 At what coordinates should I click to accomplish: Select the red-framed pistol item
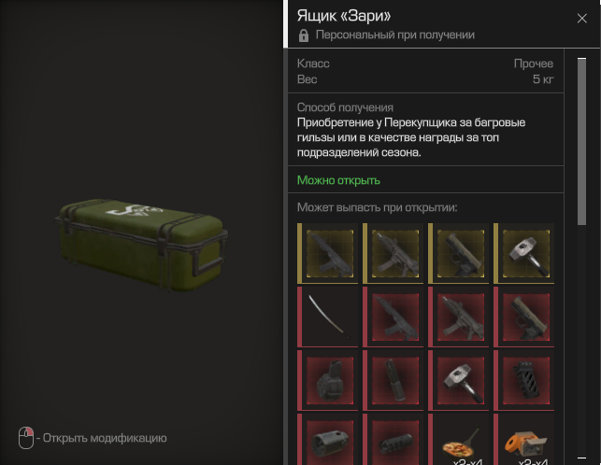(524, 317)
